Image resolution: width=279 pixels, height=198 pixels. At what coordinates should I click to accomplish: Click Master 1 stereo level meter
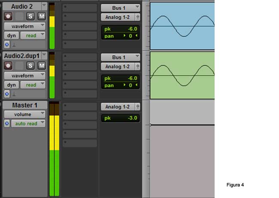click(54, 149)
